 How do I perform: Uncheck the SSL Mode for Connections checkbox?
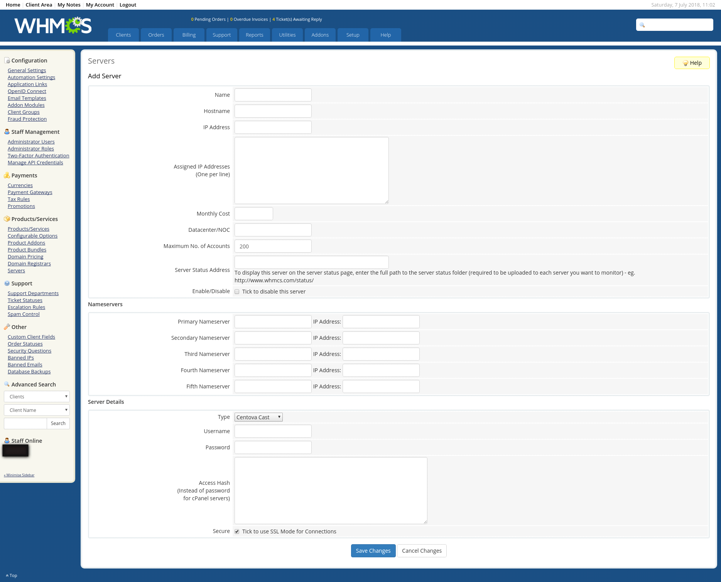point(237,531)
